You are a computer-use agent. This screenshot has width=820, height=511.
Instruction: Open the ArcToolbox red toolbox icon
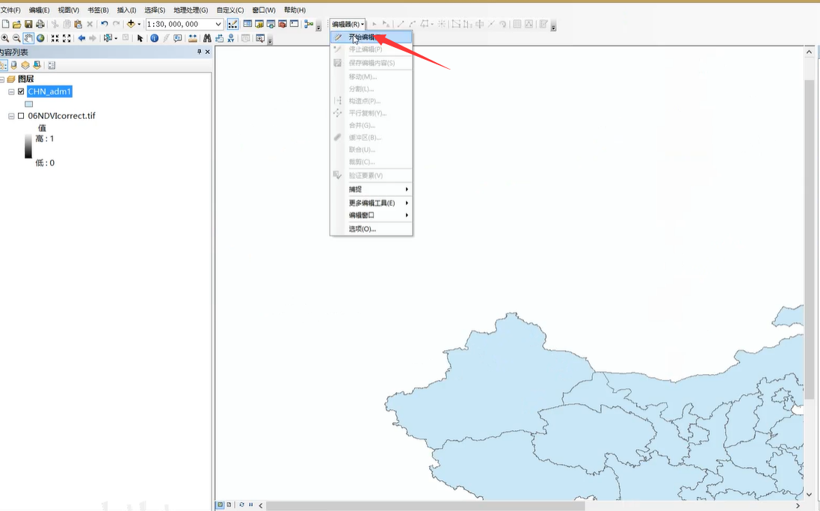[x=283, y=24]
